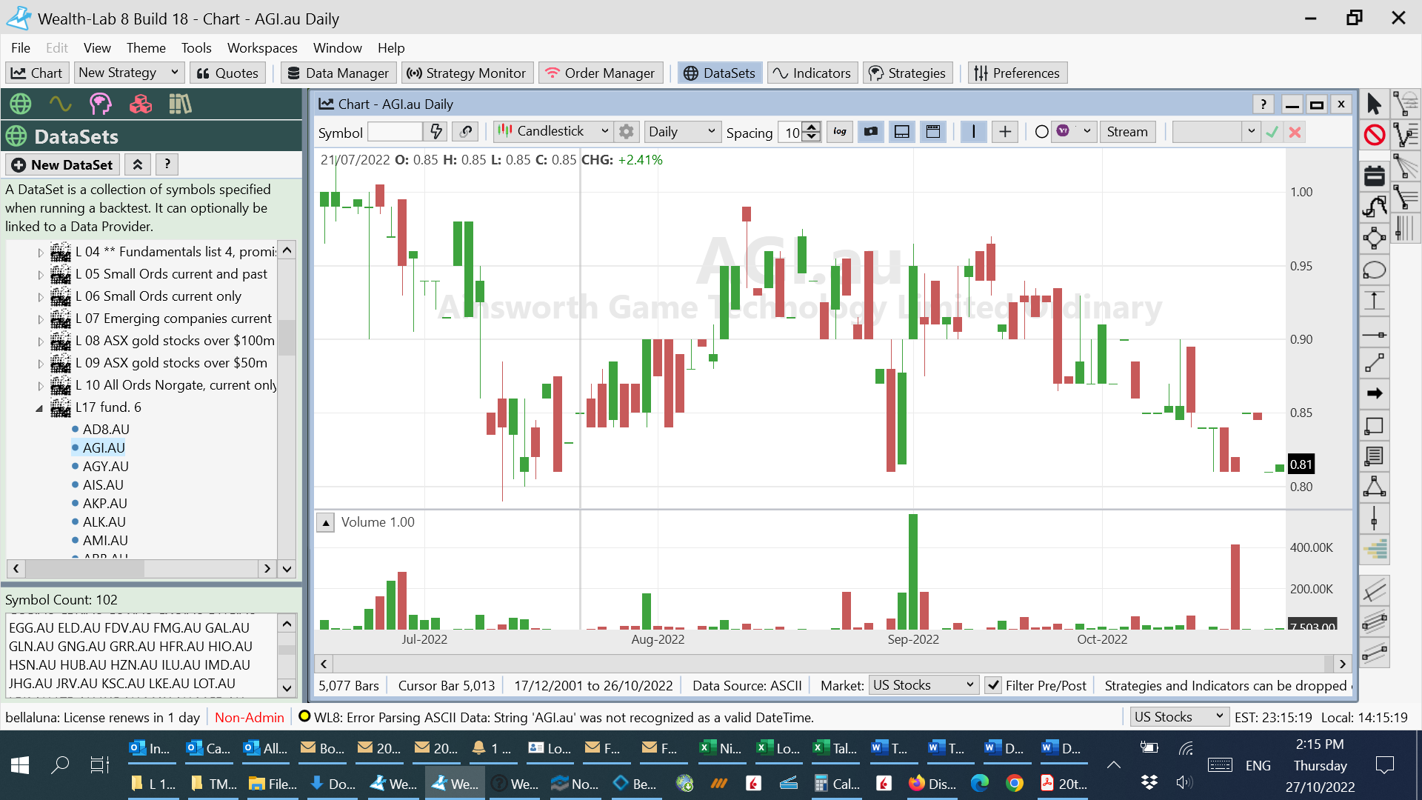Select the arrow shape drawing tool
Image resolution: width=1422 pixels, height=800 pixels.
[x=1375, y=393]
